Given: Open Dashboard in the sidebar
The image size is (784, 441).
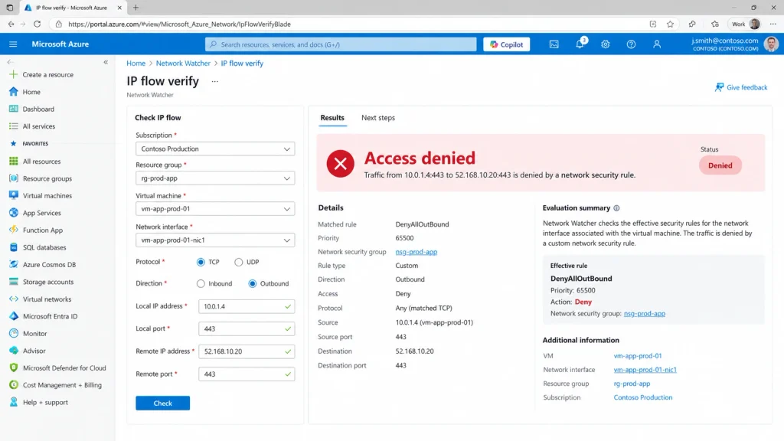Looking at the screenshot, I should point(38,109).
